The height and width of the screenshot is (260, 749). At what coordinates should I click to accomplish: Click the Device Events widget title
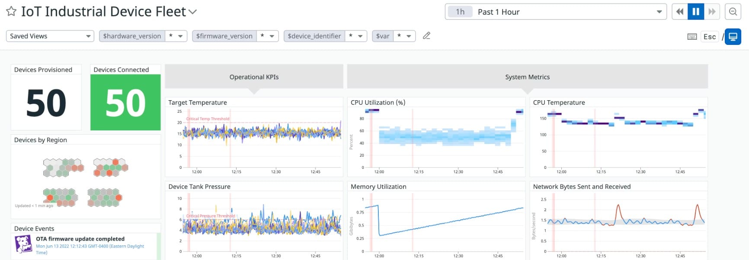(34, 228)
